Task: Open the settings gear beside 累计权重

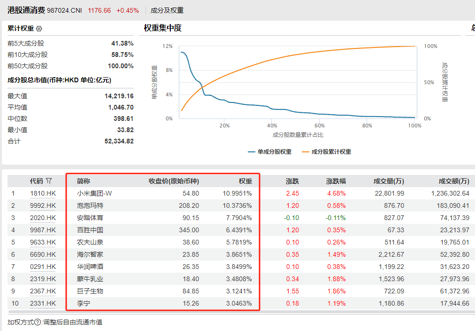Action: click(39, 29)
